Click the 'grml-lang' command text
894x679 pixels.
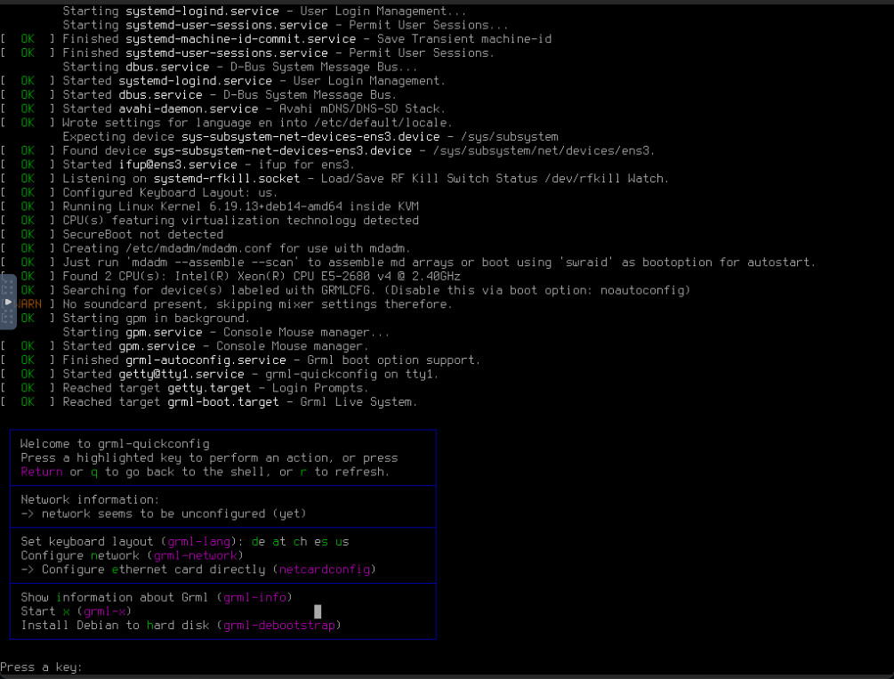(199, 542)
